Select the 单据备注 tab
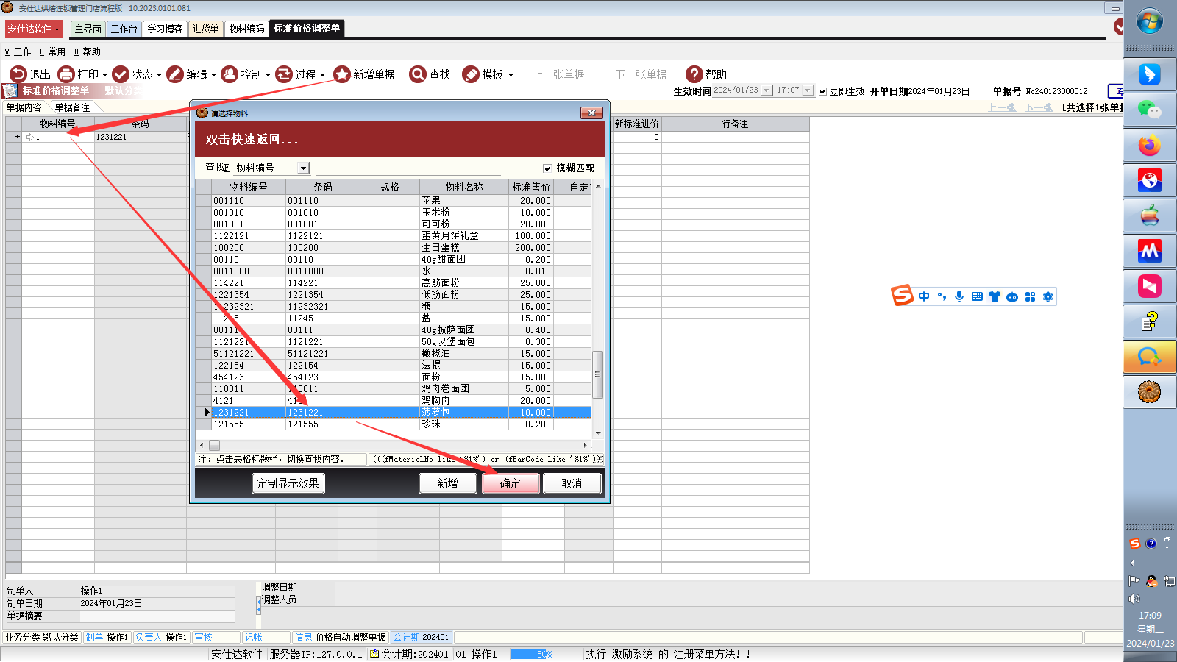Screen dimensions: 1177x662 (x=72, y=107)
